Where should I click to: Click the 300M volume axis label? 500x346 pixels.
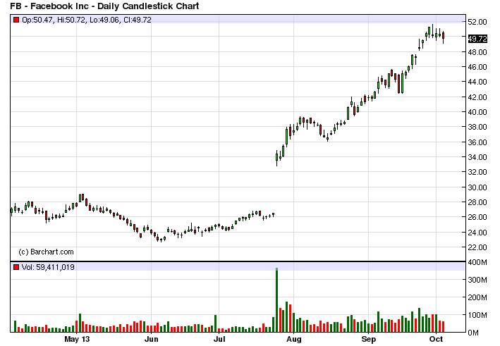pos(477,280)
